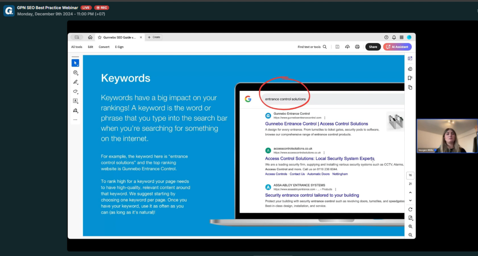Screen dimensions: 478x256
Task: Switch to Gunnebo SEO Guide tab
Action: pos(119,37)
